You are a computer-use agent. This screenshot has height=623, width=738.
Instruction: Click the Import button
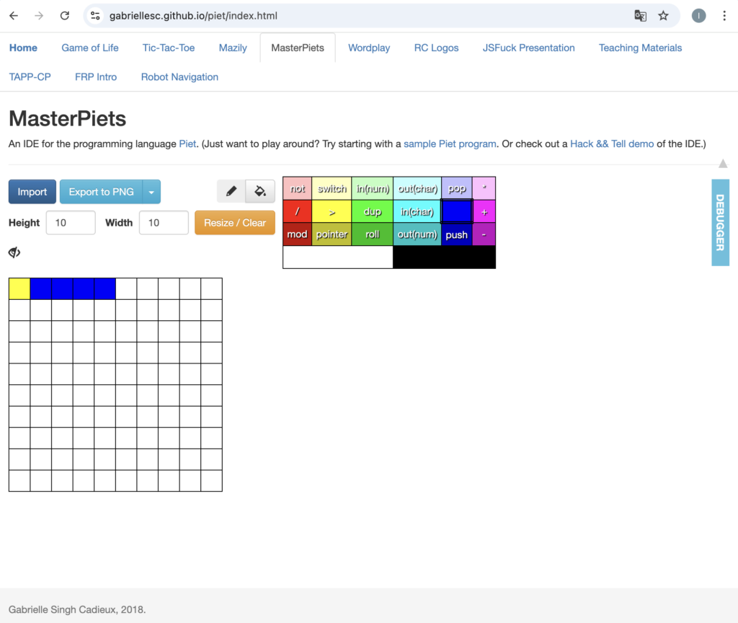[x=32, y=192]
